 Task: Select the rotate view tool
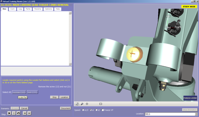click(x=77, y=104)
